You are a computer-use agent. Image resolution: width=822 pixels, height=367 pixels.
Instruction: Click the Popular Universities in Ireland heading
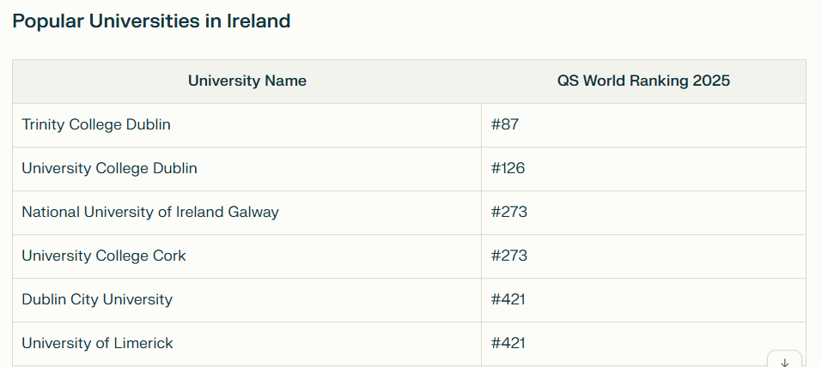click(151, 21)
